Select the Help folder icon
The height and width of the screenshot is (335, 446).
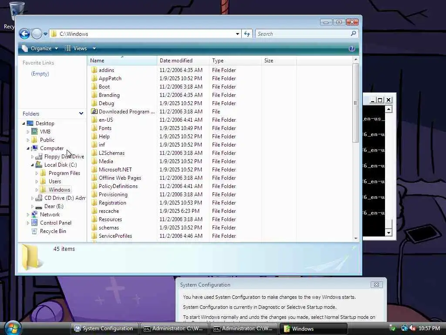tap(94, 137)
